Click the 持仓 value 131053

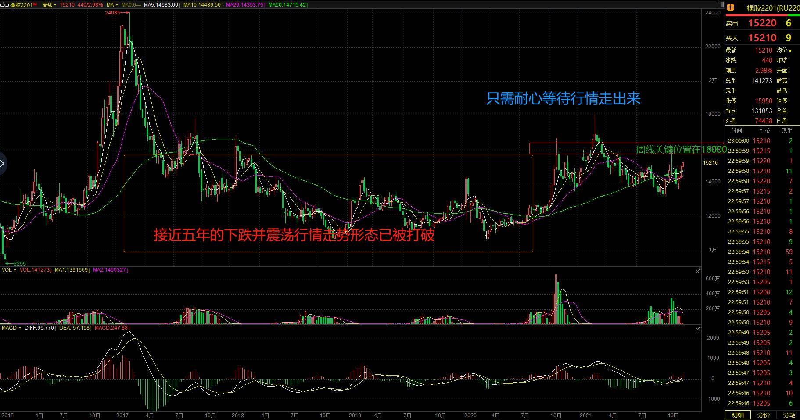click(762, 111)
